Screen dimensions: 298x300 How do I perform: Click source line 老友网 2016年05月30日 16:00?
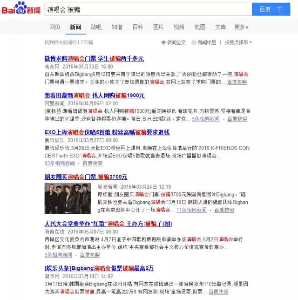(79, 67)
